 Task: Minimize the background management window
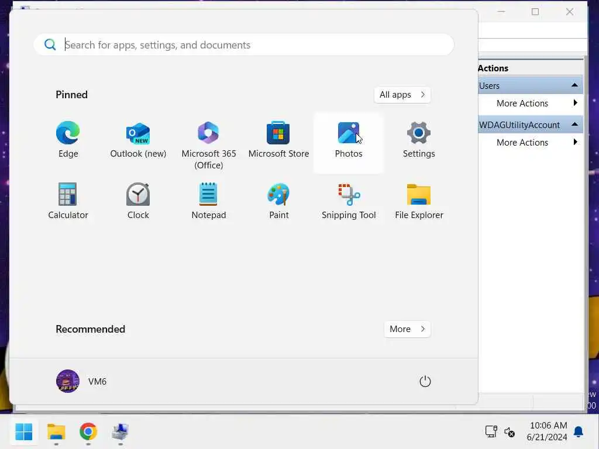(x=501, y=12)
